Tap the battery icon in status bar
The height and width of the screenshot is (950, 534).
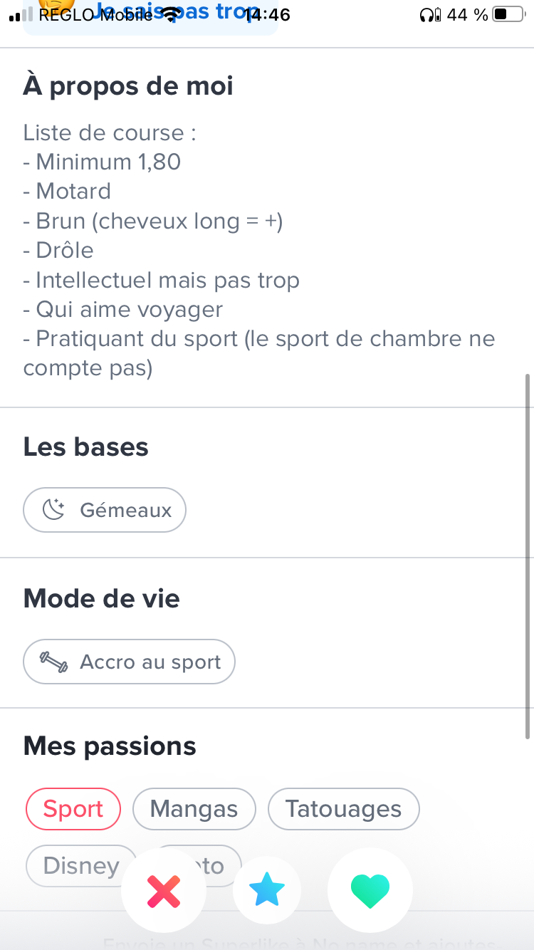coord(508,14)
